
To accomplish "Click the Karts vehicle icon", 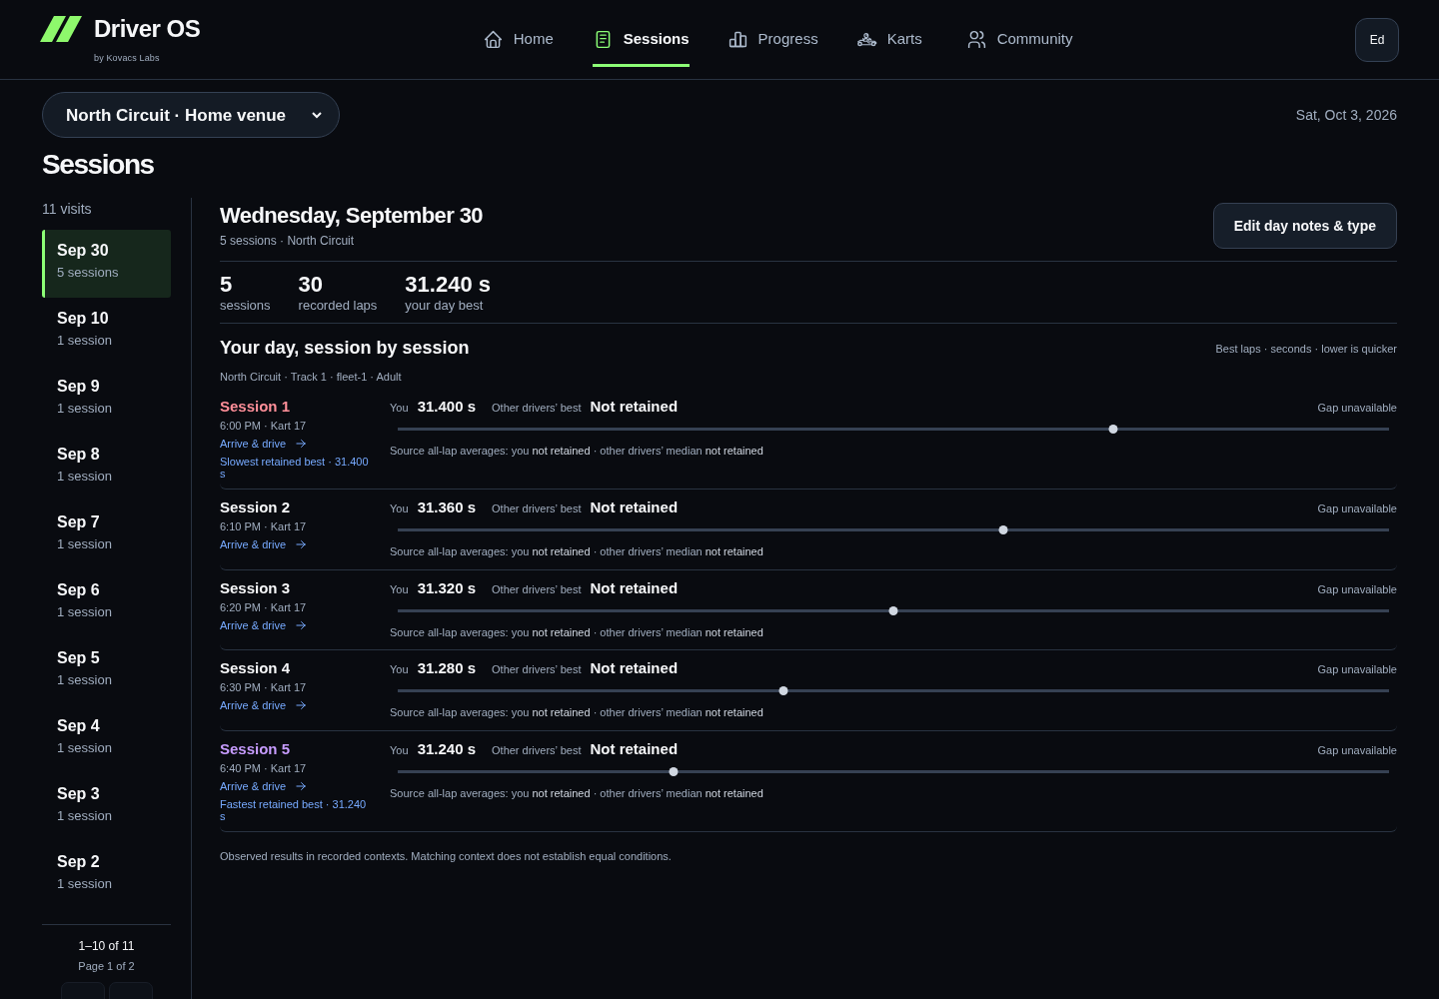I will click(x=866, y=39).
